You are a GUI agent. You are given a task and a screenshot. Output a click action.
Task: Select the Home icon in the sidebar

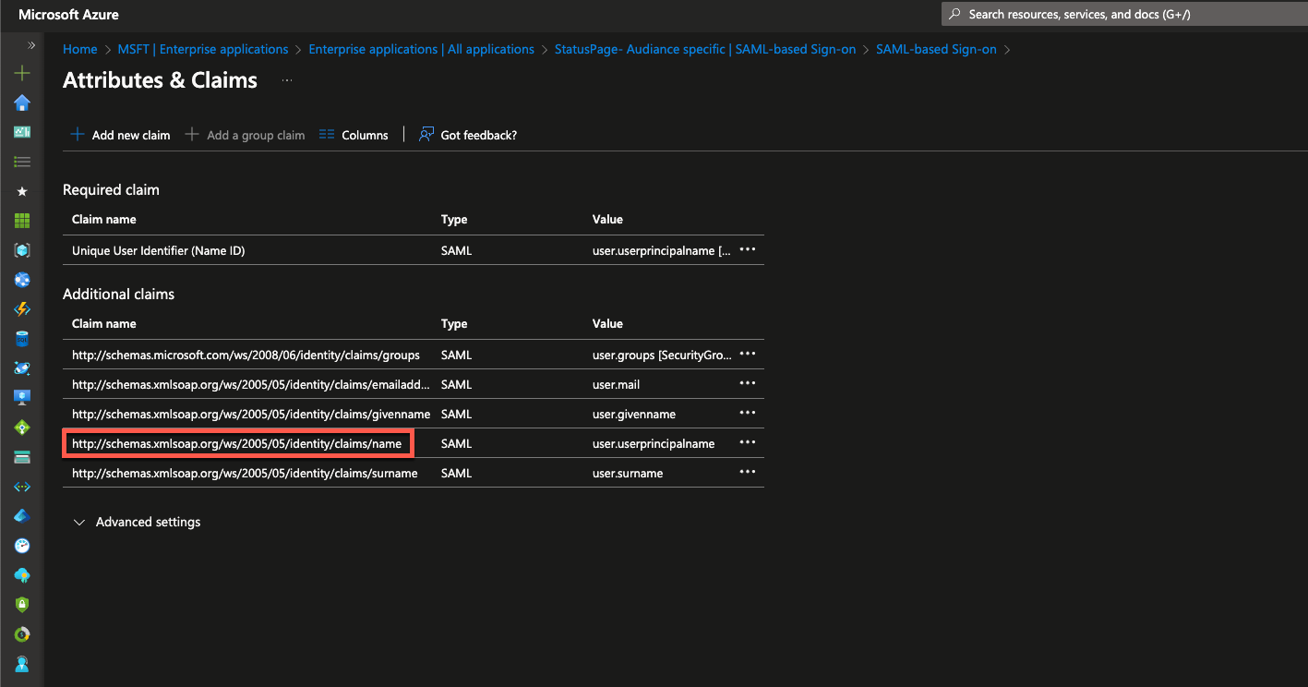point(22,102)
